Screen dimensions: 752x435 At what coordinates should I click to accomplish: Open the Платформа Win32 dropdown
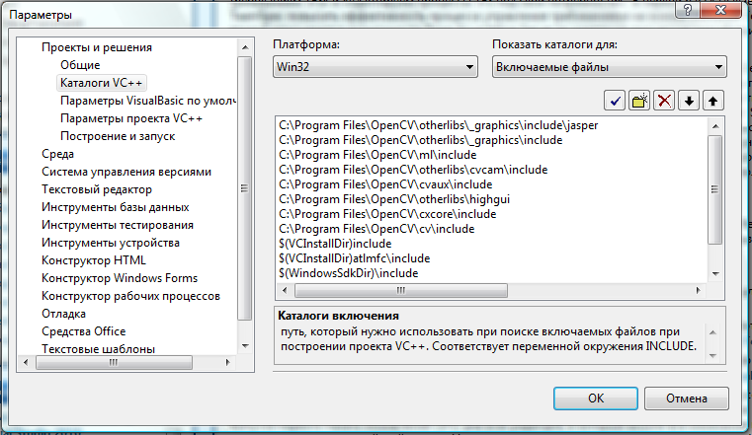(376, 67)
